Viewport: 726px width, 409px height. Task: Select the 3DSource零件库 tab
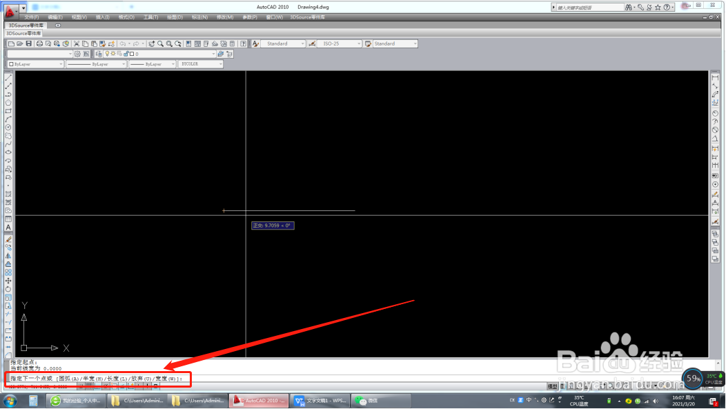point(26,26)
